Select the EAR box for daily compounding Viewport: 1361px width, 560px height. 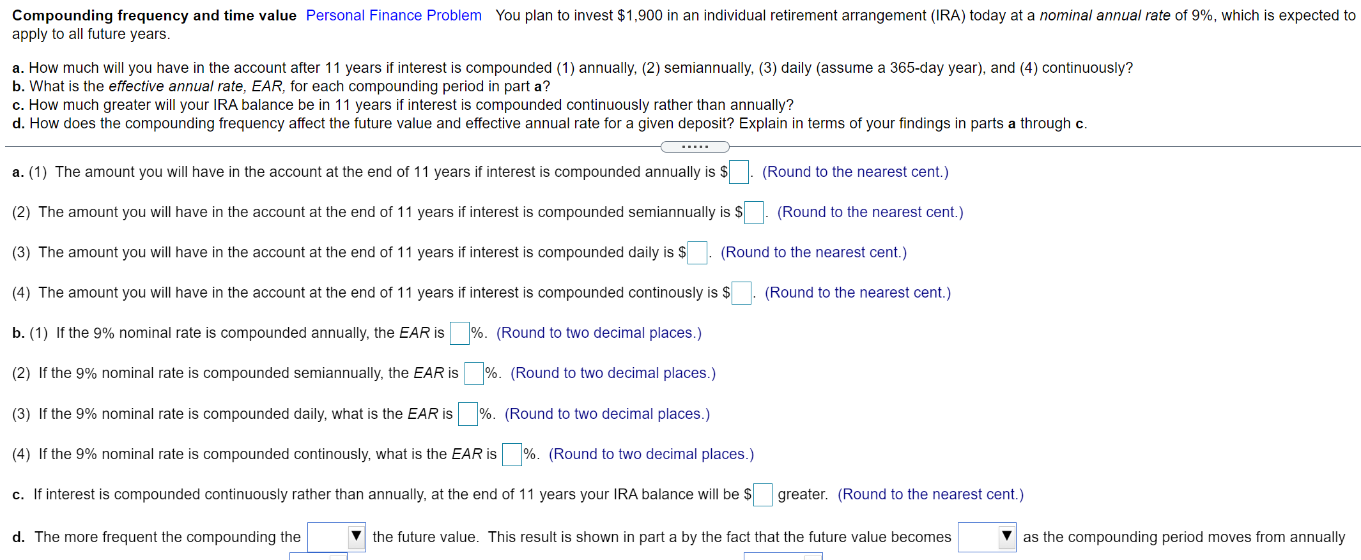coord(466,414)
